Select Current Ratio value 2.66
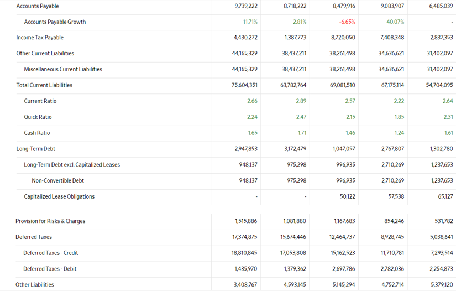 point(252,101)
